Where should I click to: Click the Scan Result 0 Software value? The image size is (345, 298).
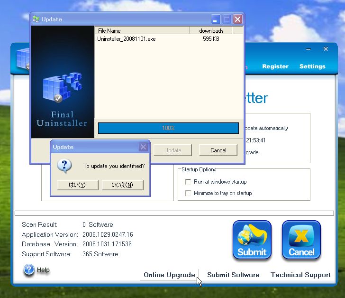tap(98, 224)
